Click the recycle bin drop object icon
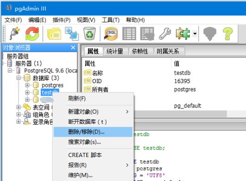 pos(89,33)
